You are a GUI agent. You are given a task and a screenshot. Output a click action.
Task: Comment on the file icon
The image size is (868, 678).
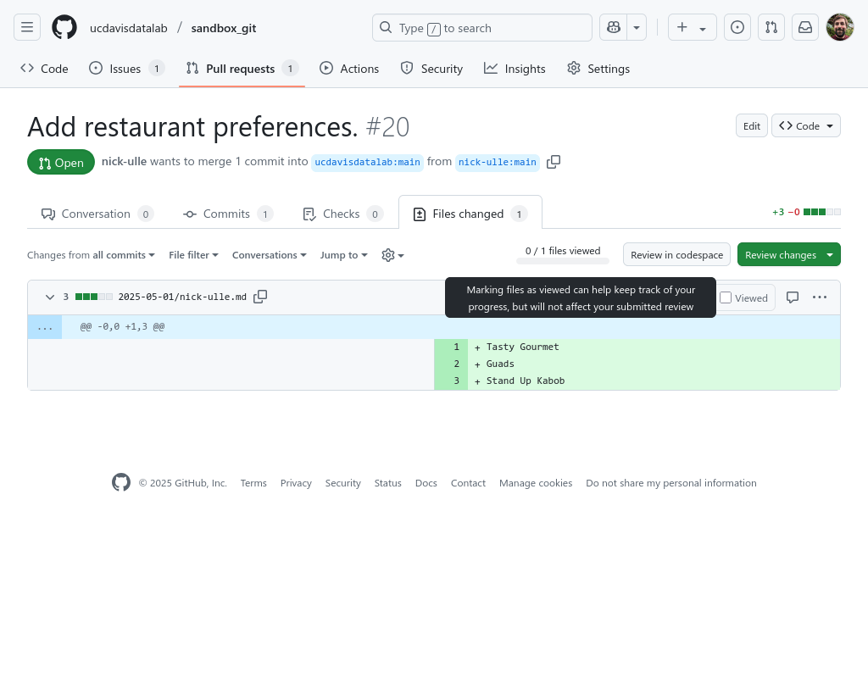793,297
